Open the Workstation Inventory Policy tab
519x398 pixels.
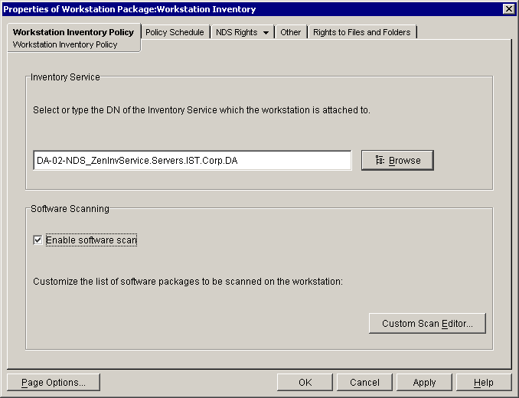coord(73,32)
